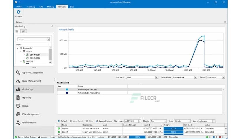This screenshot has height=139, width=241.
Task: Click the Logon row progress bar
Action: coord(173,128)
